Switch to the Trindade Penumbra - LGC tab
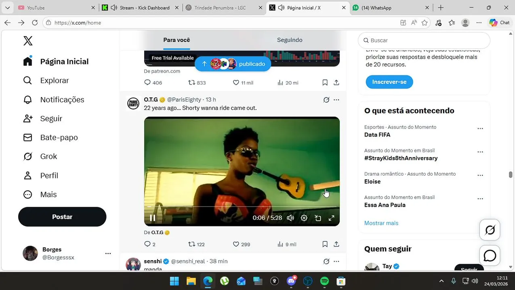The height and width of the screenshot is (290, 515). tap(224, 8)
